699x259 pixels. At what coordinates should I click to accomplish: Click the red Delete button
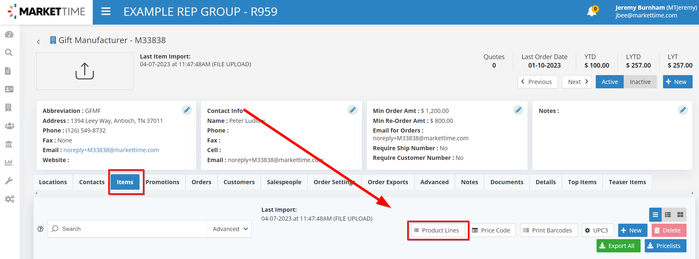(669, 230)
